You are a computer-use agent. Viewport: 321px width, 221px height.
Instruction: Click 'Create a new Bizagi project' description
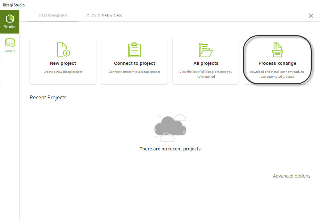tap(63, 72)
